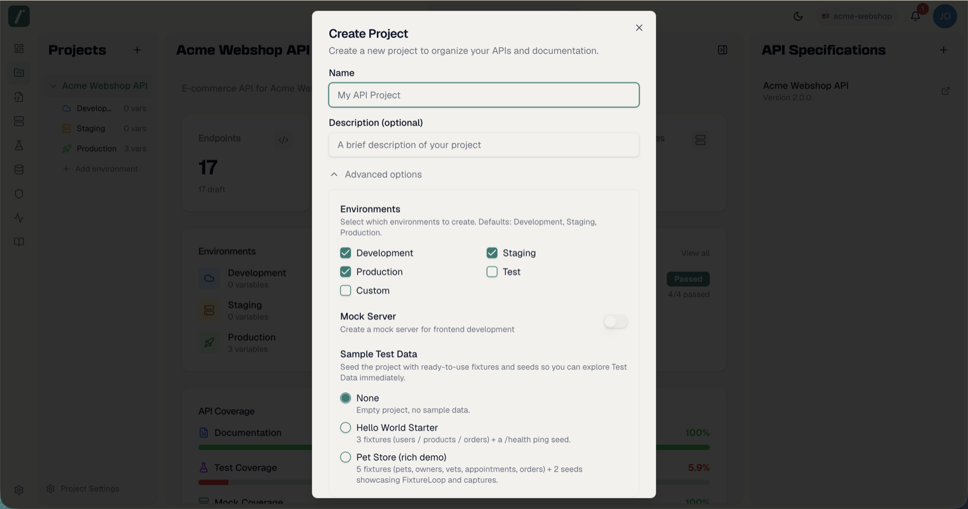Click the Acme Webshop API specification entry
Image resolution: width=968 pixels, height=509 pixels.
coord(806,91)
